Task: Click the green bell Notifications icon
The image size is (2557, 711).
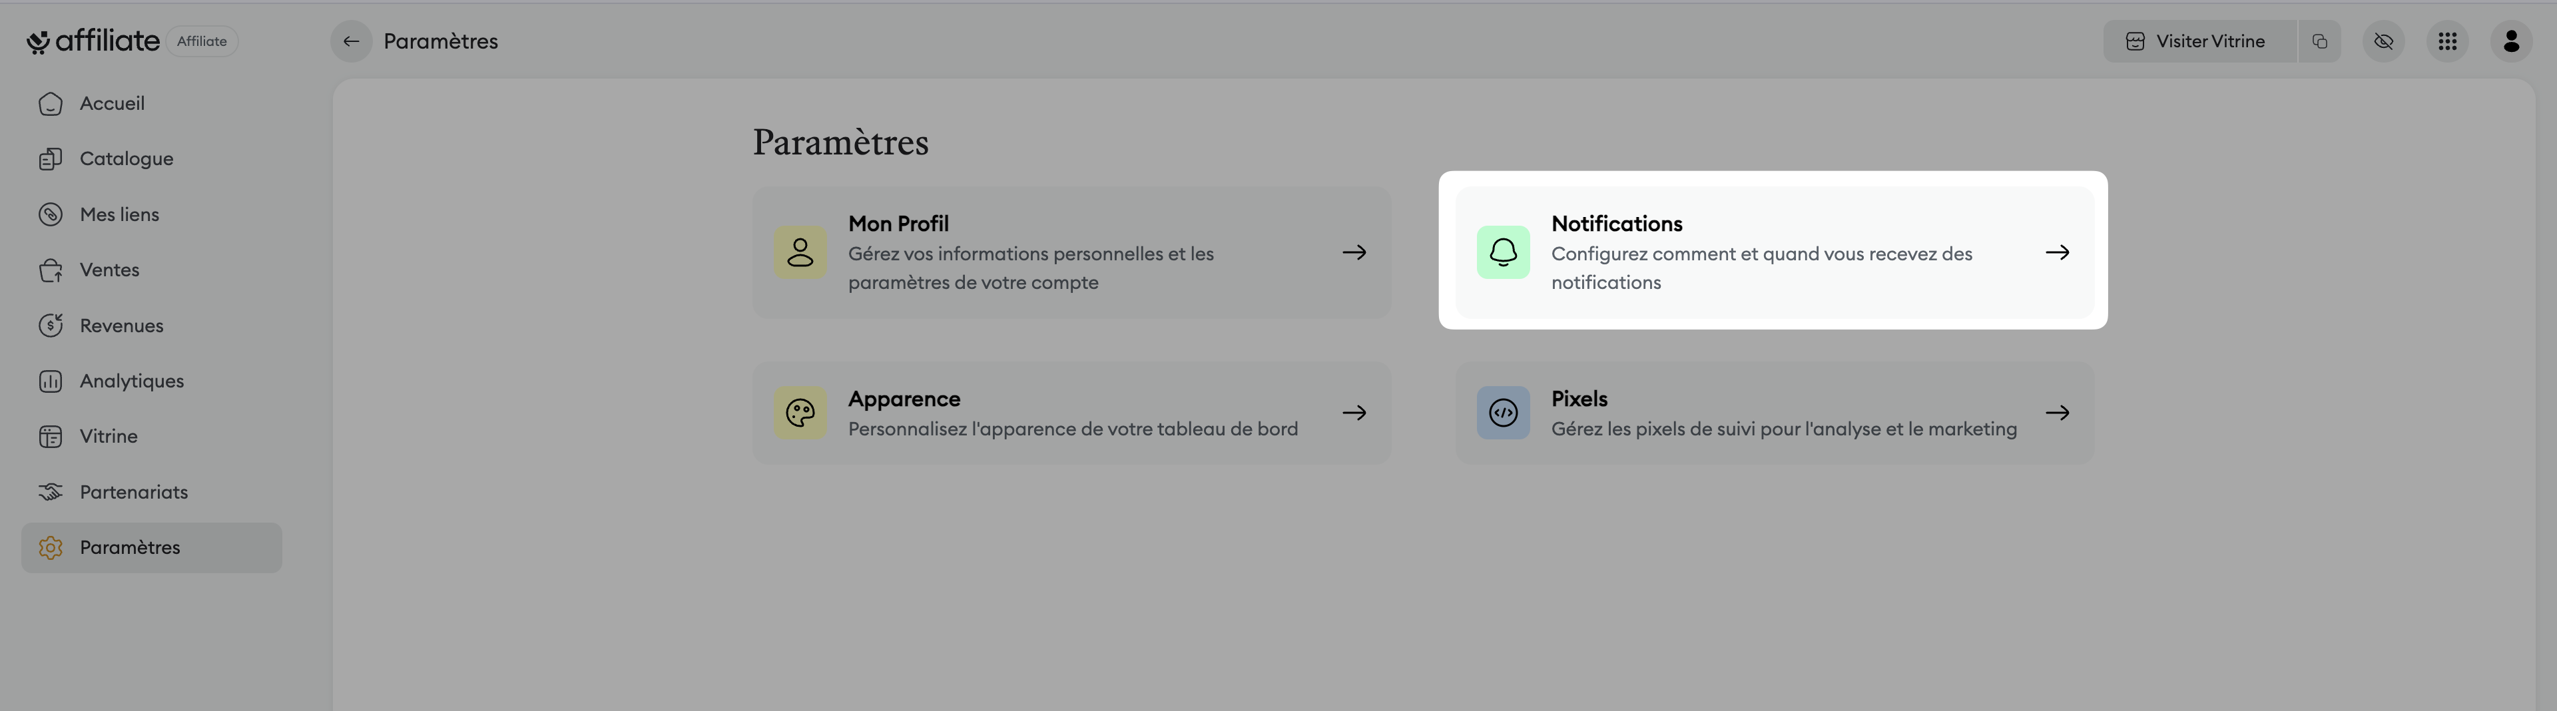Action: pyautogui.click(x=1503, y=252)
